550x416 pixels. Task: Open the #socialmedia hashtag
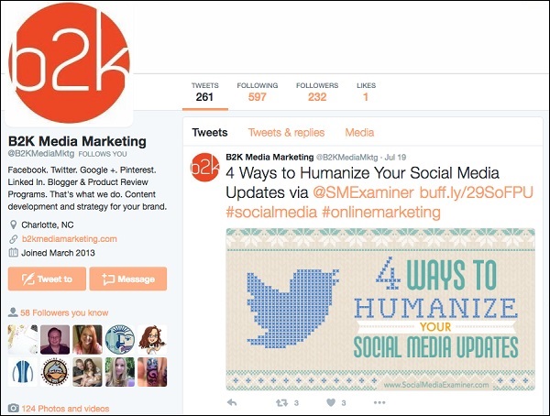(x=271, y=212)
